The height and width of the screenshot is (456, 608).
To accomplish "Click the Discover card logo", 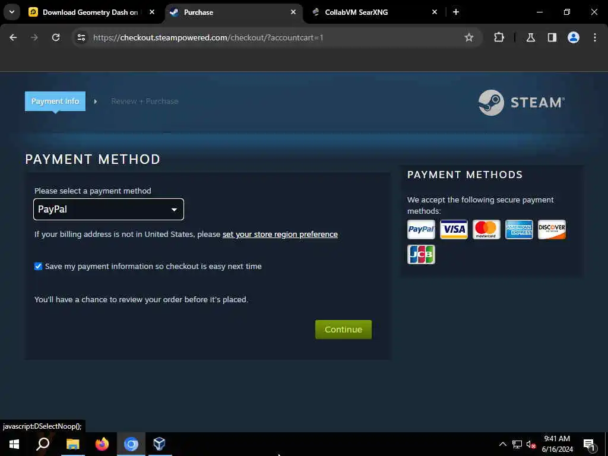I will (552, 229).
